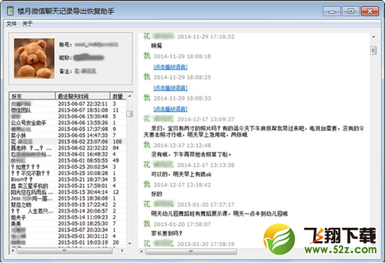Click friend list scroll up arrow
The height and width of the screenshot is (263, 385).
pyautogui.click(x=129, y=96)
